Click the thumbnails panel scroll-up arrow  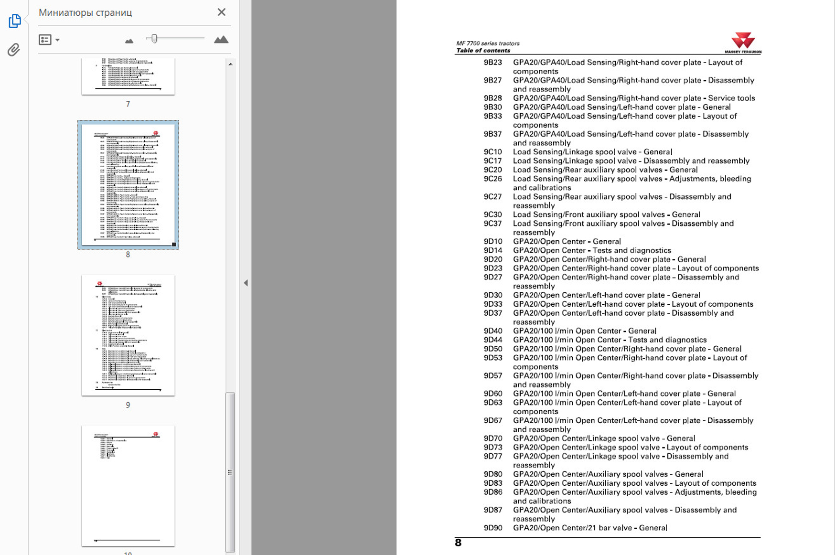[x=230, y=64]
